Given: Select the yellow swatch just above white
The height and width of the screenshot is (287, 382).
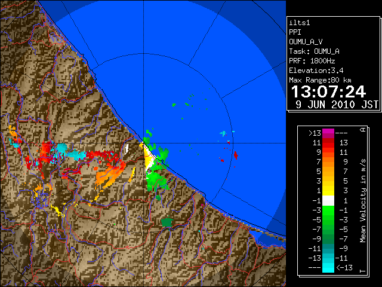Looking at the screenshot, I should [328, 191].
